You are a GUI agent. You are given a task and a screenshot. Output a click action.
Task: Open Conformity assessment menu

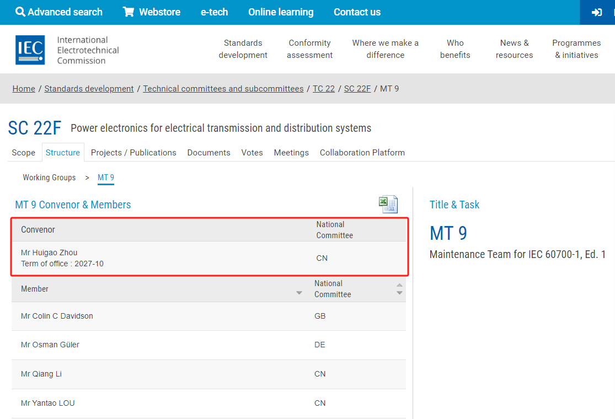309,49
